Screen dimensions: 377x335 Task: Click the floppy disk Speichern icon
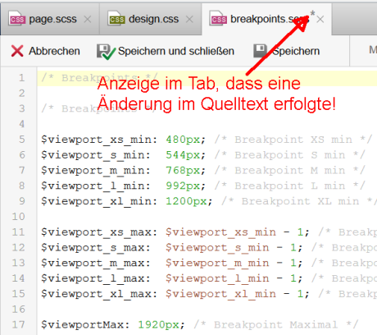point(261,51)
